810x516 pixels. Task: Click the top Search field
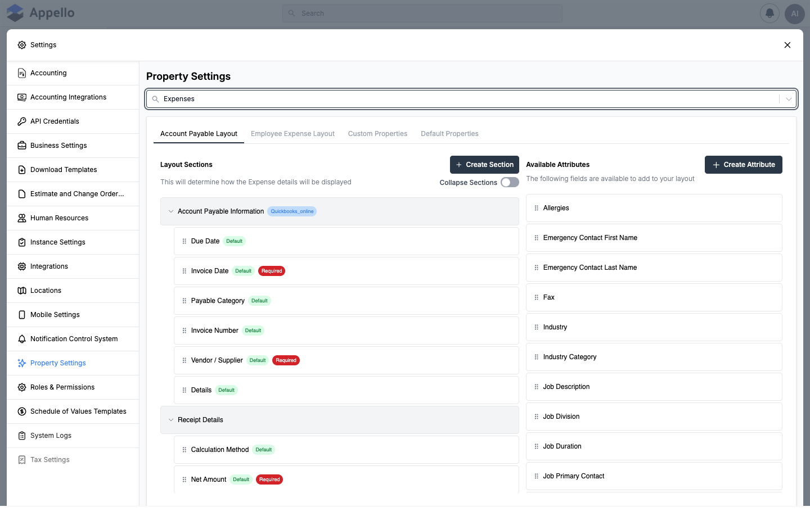pyautogui.click(x=422, y=13)
